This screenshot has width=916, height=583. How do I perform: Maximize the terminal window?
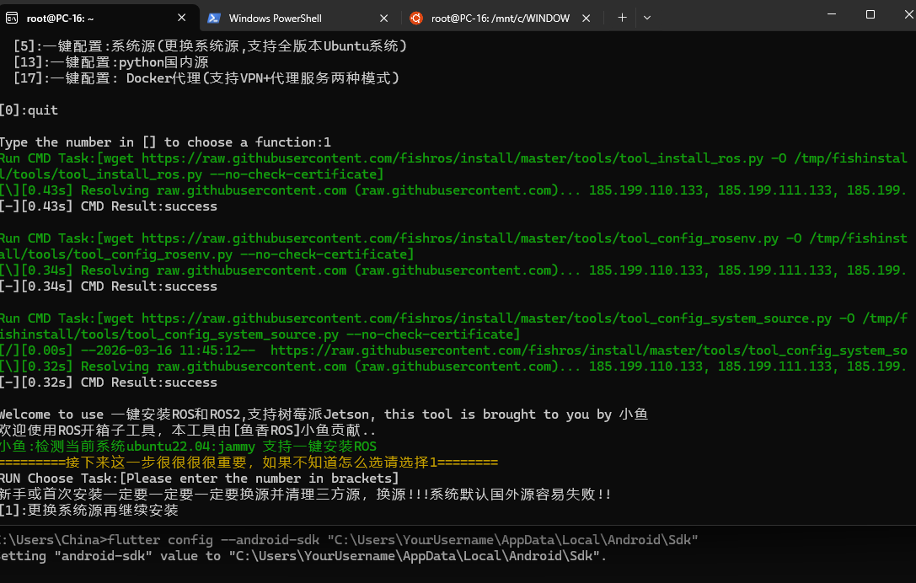870,14
